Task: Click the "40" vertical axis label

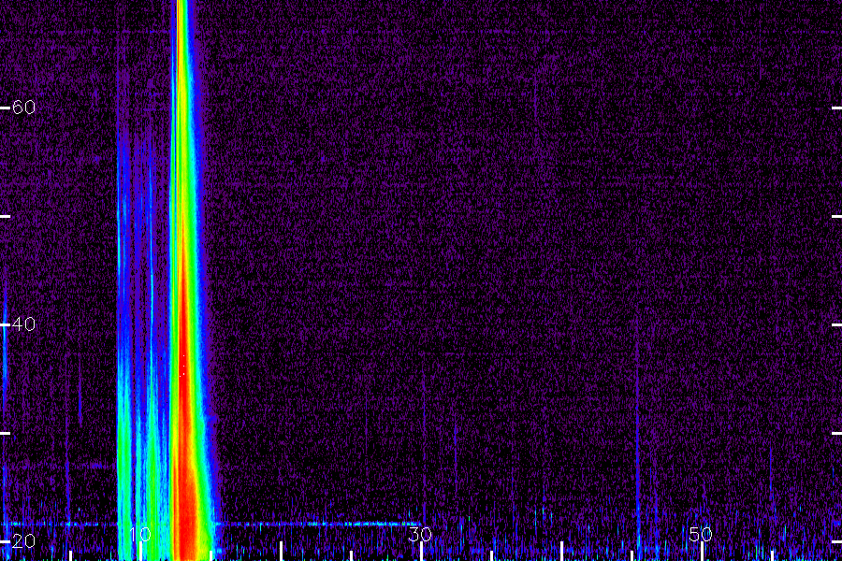Action: point(23,324)
